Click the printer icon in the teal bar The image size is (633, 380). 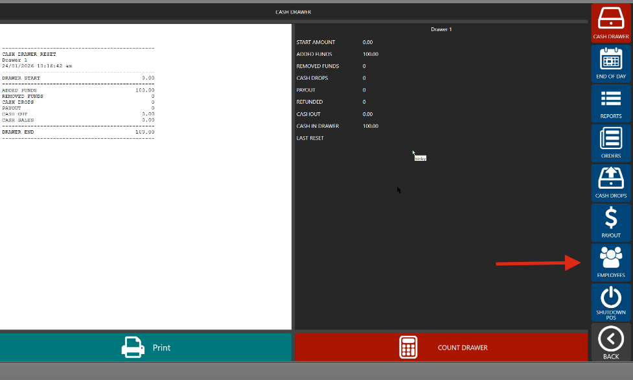click(133, 348)
